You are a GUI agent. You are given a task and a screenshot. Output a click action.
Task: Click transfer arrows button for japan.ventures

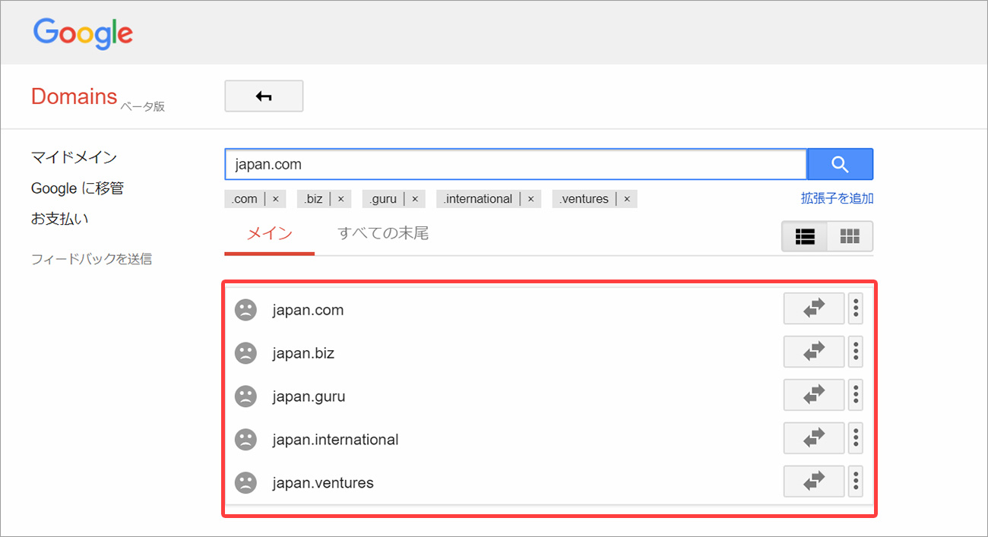point(814,481)
